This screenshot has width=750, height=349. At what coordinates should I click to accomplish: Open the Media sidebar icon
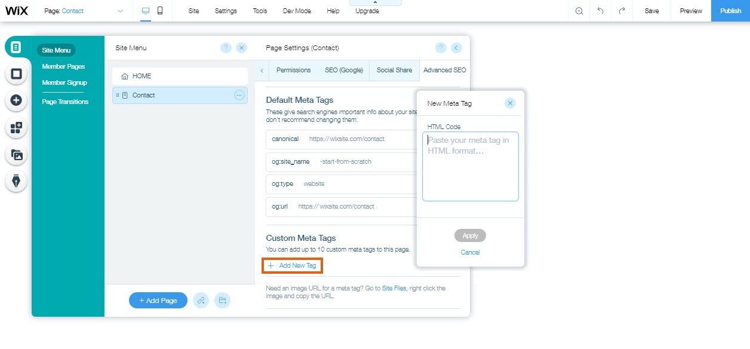tap(16, 155)
